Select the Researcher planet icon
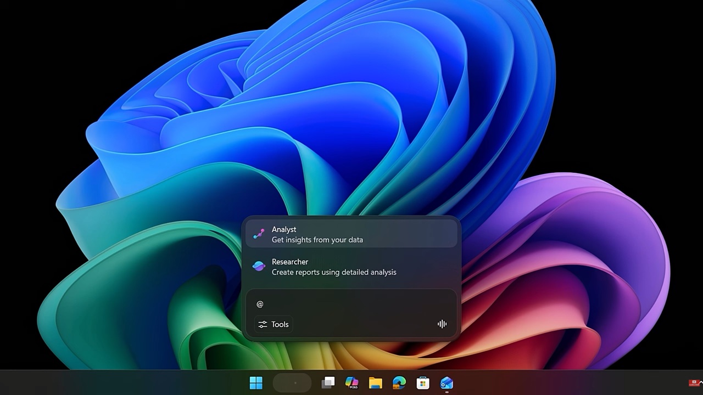This screenshot has width=703, height=395. tap(260, 266)
